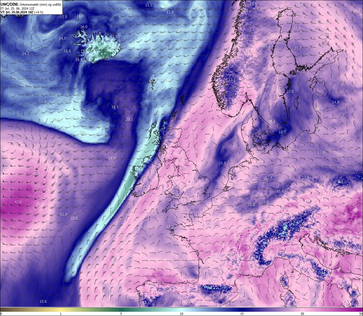Click the '23.5' value label
The width and height of the screenshot is (363, 316).
pyautogui.click(x=74, y=218)
